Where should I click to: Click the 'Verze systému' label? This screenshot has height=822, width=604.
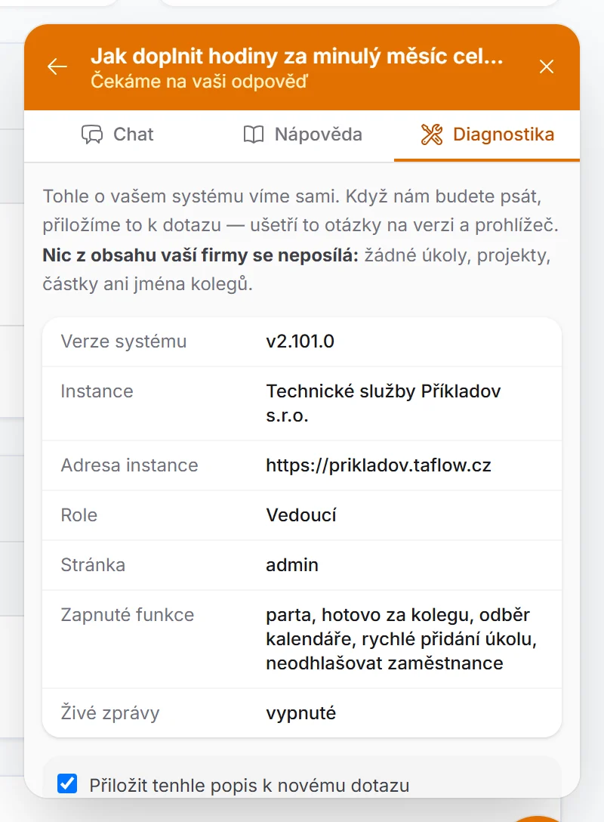124,341
